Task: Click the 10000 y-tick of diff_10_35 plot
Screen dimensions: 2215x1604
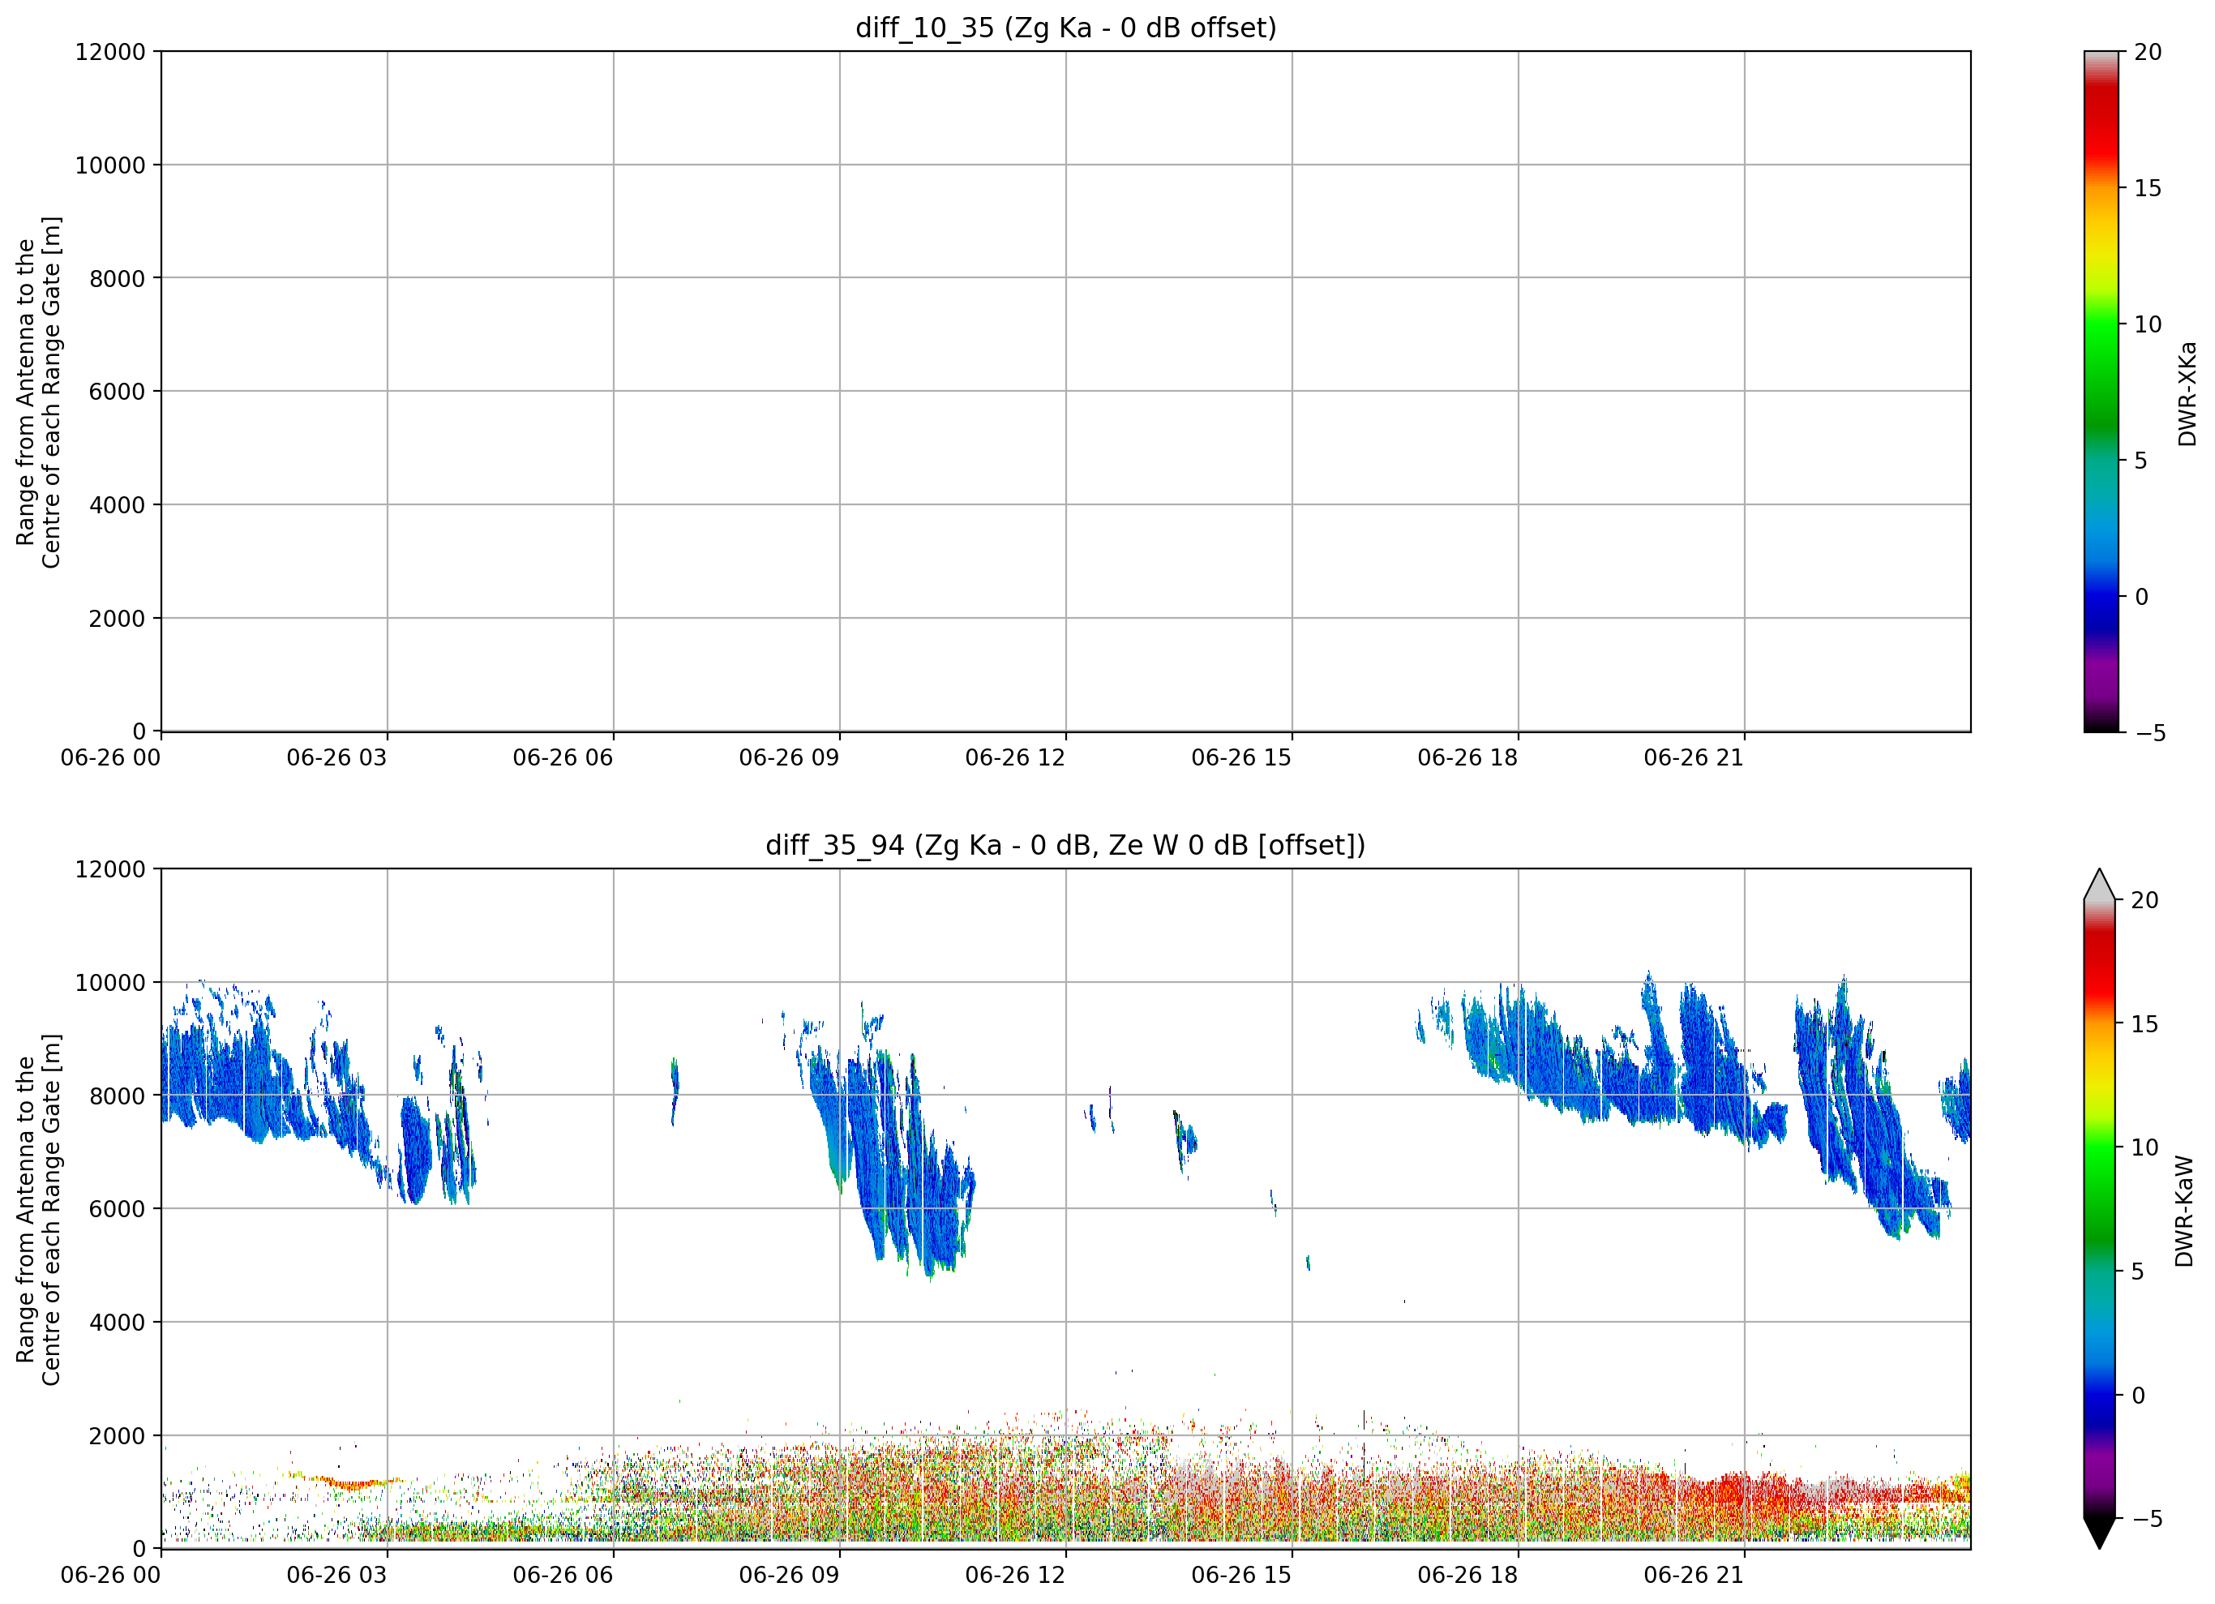Action: (110, 165)
